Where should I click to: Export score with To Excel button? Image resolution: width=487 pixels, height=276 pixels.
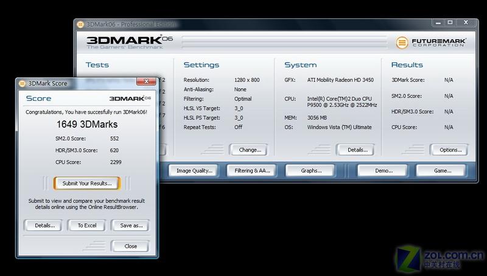[x=86, y=226]
